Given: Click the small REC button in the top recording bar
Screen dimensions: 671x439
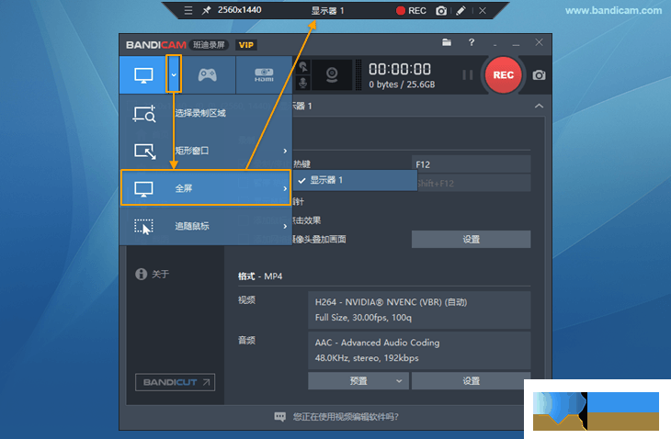Looking at the screenshot, I should [x=411, y=11].
